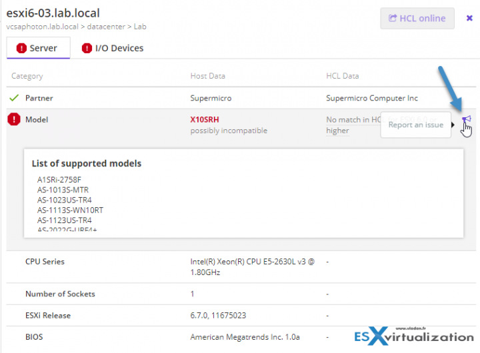This screenshot has height=353, width=480.
Task: Click the Host Data column header
Action: 207,76
